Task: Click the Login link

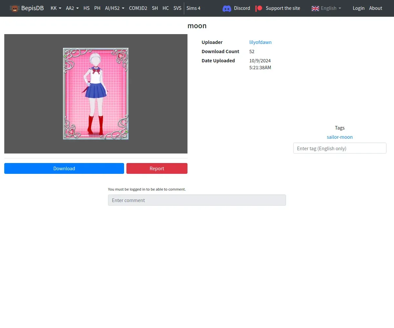Action: coord(359,8)
